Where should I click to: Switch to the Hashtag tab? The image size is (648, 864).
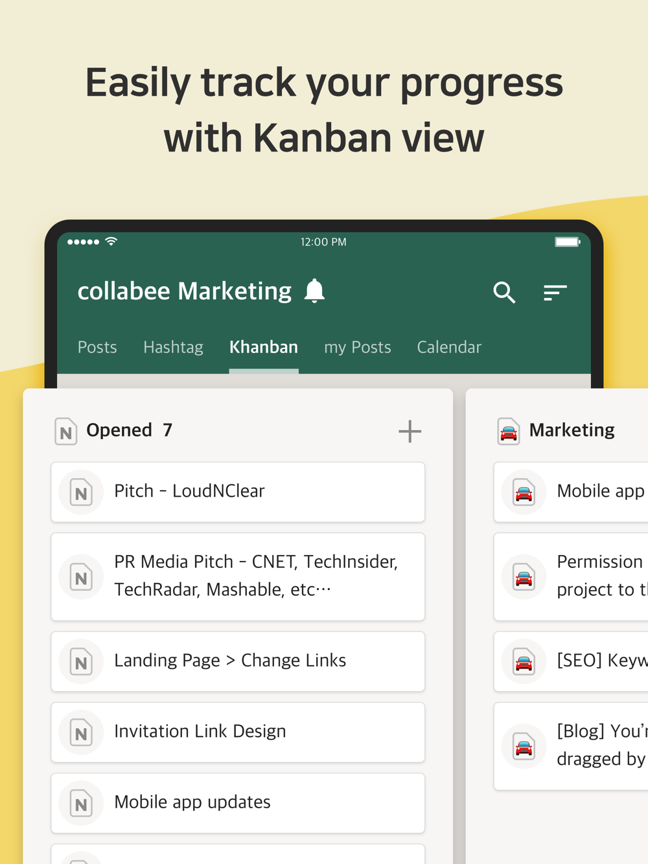point(173,348)
